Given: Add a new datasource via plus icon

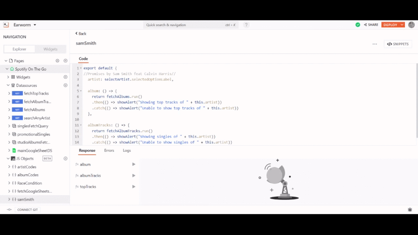Looking at the screenshot, I should (x=65, y=85).
